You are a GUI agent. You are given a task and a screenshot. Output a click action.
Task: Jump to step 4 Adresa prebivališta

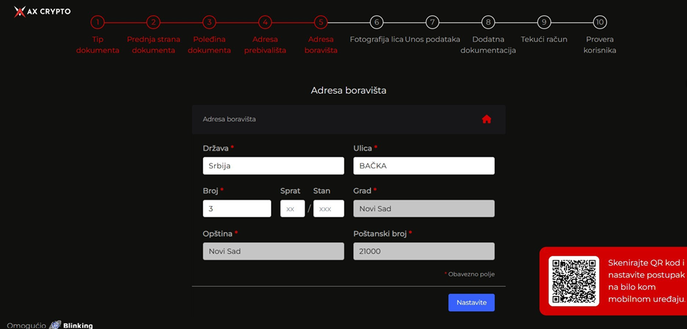[265, 22]
